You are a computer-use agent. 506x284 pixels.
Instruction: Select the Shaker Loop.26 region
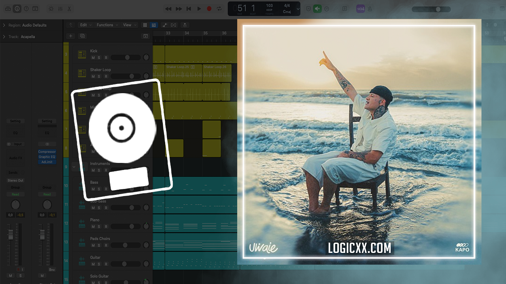coord(217,73)
